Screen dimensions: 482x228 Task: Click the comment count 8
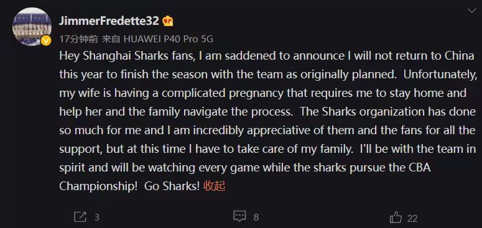coord(256,217)
